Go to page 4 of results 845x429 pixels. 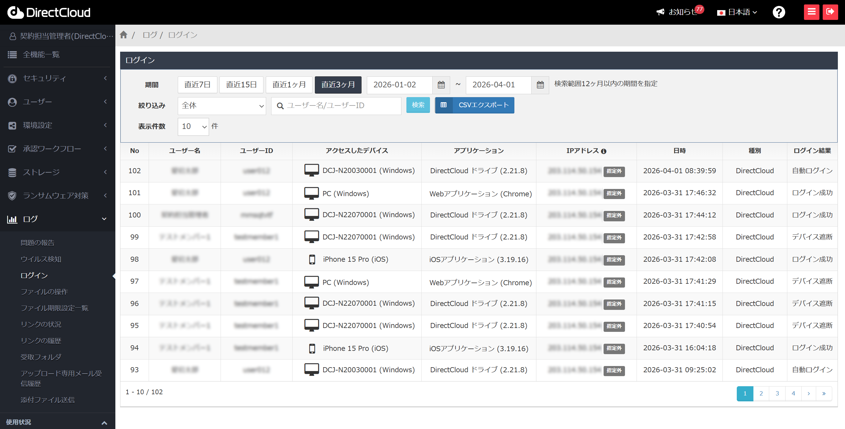click(793, 393)
